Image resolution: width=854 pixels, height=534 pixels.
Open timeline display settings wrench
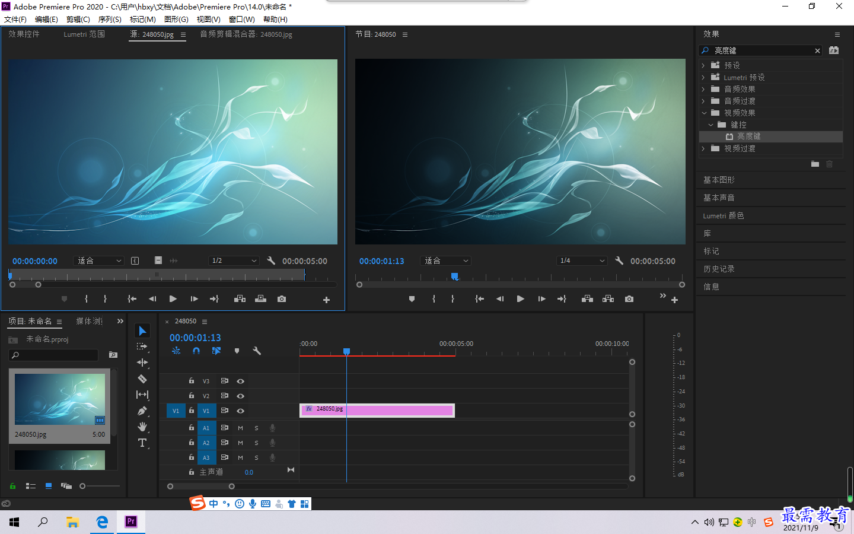click(257, 351)
